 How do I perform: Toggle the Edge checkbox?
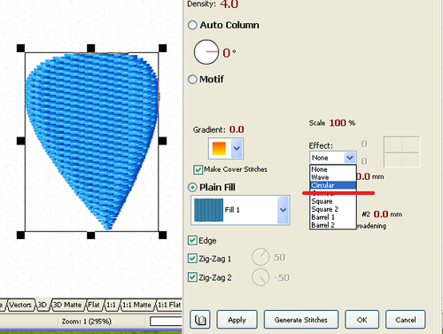192,240
